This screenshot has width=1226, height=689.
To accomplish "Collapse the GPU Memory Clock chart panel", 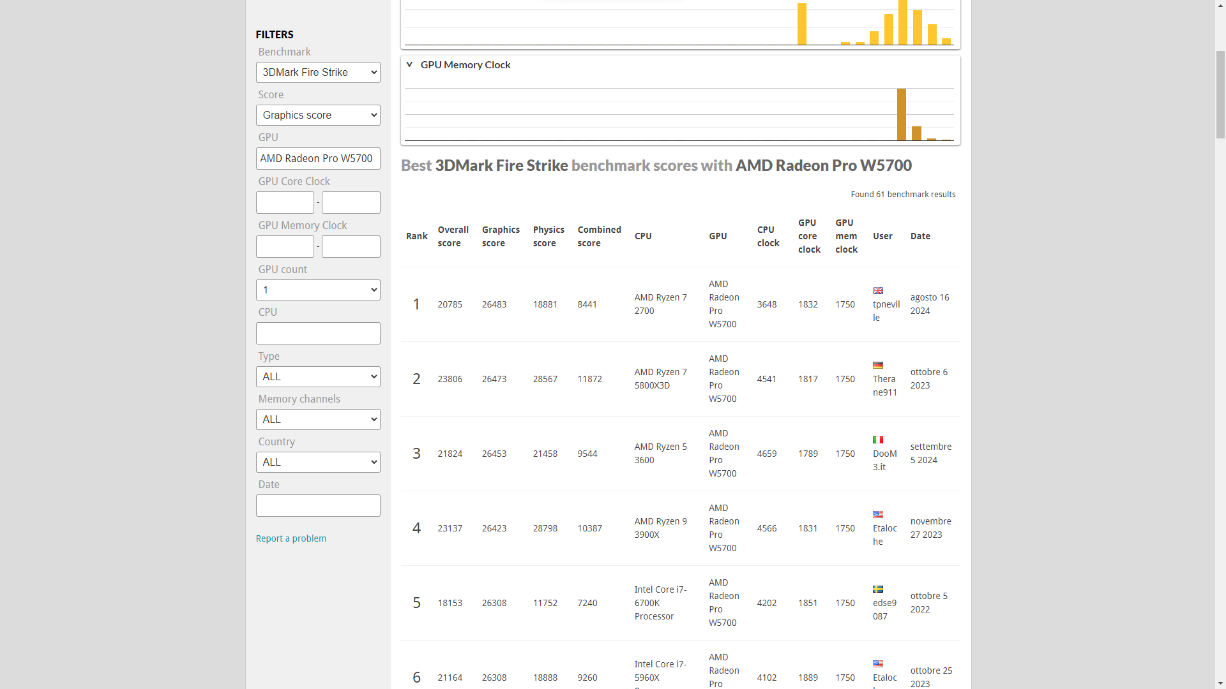I will (409, 64).
